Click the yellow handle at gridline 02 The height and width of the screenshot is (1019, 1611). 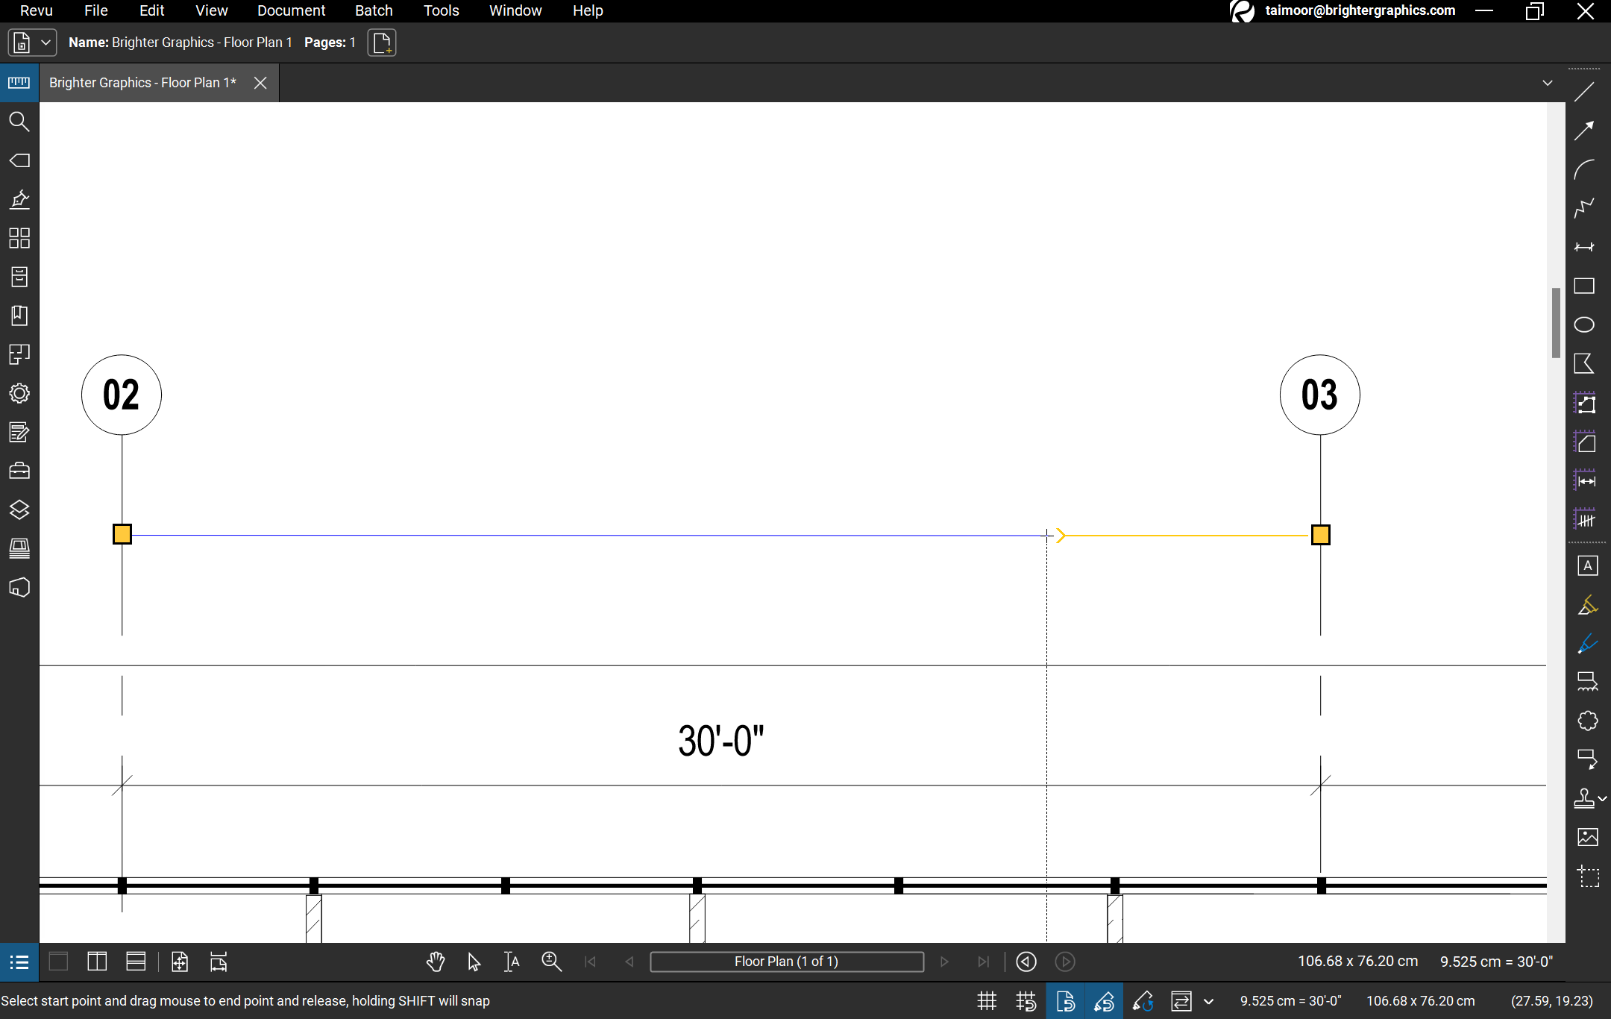tap(122, 534)
